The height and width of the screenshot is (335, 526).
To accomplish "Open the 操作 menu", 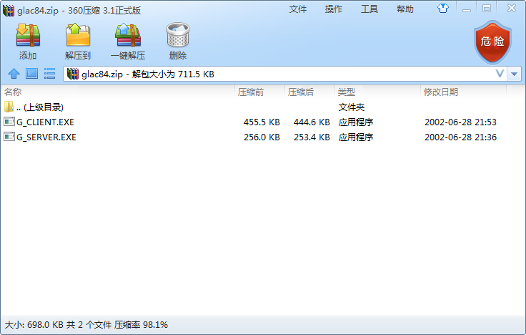I will coord(334,9).
